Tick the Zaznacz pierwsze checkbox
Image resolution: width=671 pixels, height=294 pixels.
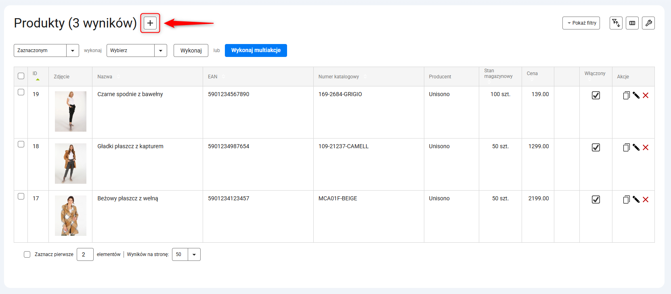[x=27, y=254]
